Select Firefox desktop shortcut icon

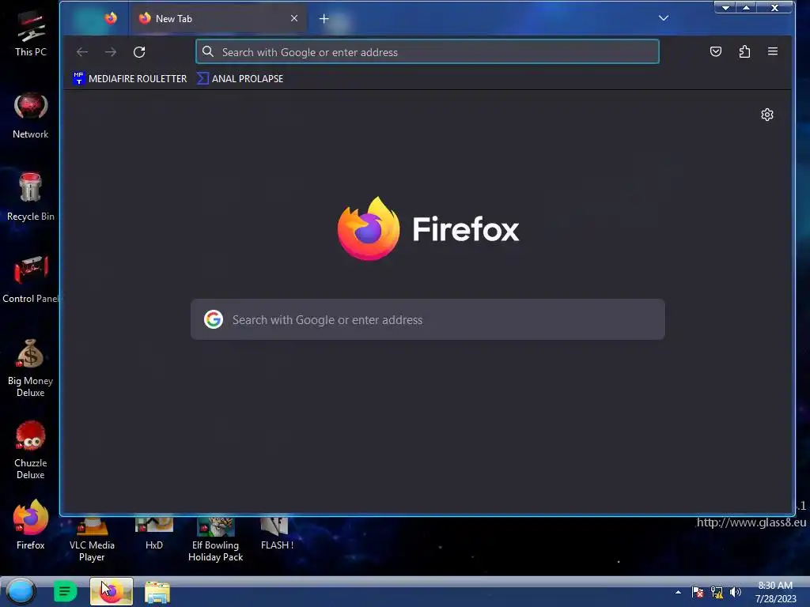click(31, 525)
